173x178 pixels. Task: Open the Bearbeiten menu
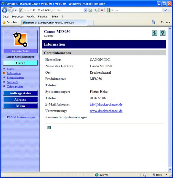click(18, 17)
